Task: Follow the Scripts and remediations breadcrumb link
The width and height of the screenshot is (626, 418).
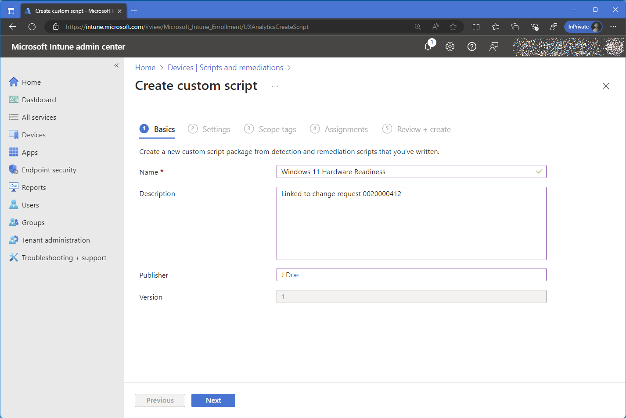Action: (241, 68)
